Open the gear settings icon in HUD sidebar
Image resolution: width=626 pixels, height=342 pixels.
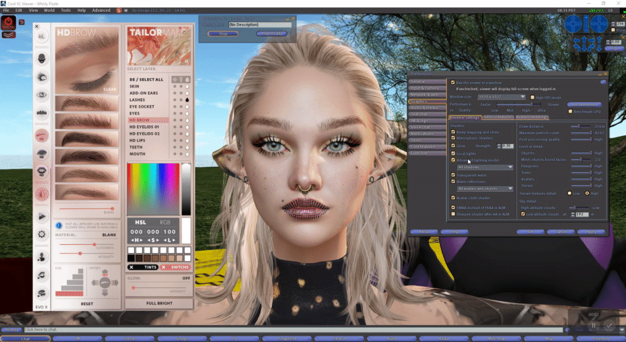pyautogui.click(x=41, y=234)
